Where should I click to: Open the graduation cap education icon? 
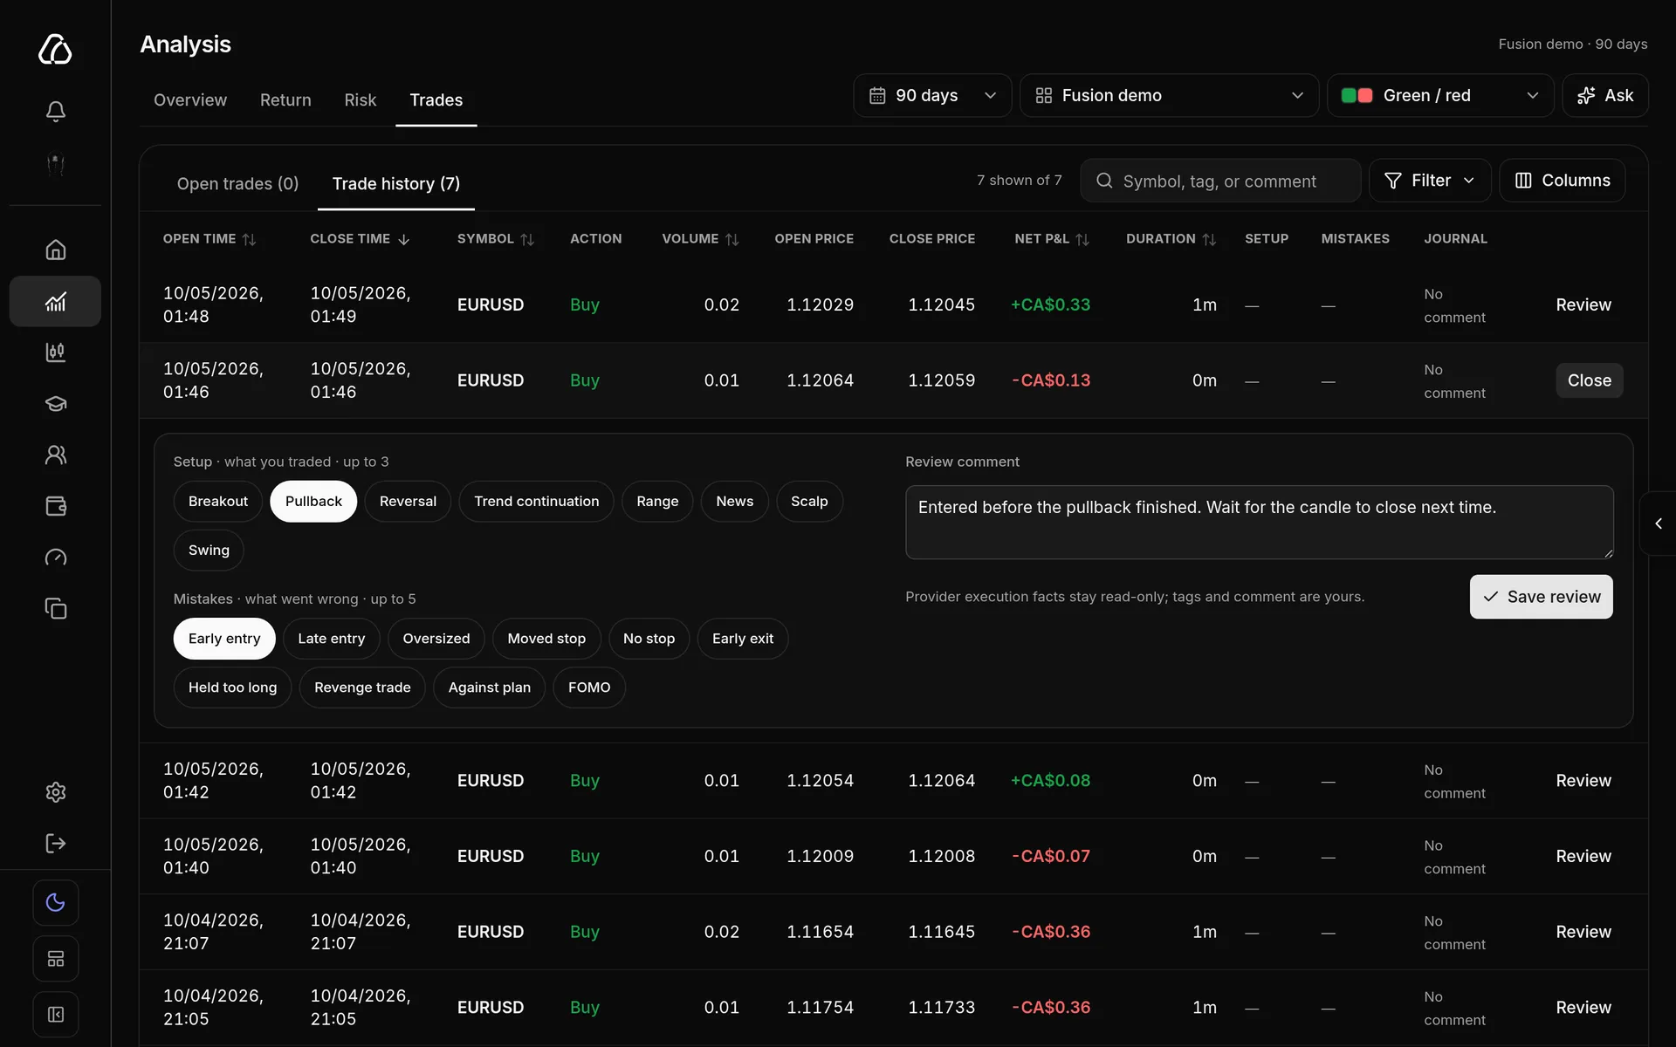point(55,404)
